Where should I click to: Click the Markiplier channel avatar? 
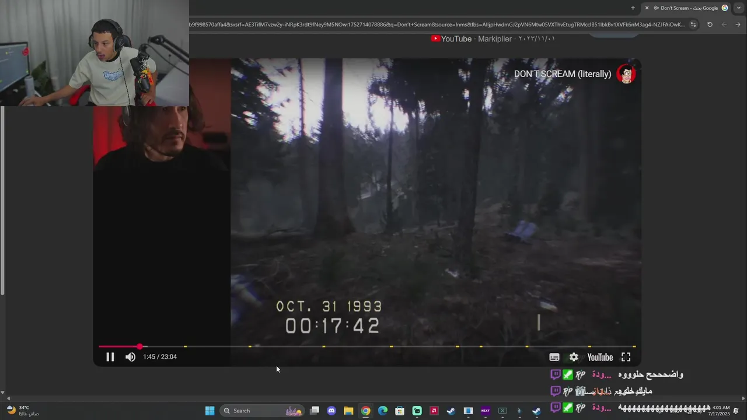click(x=626, y=74)
